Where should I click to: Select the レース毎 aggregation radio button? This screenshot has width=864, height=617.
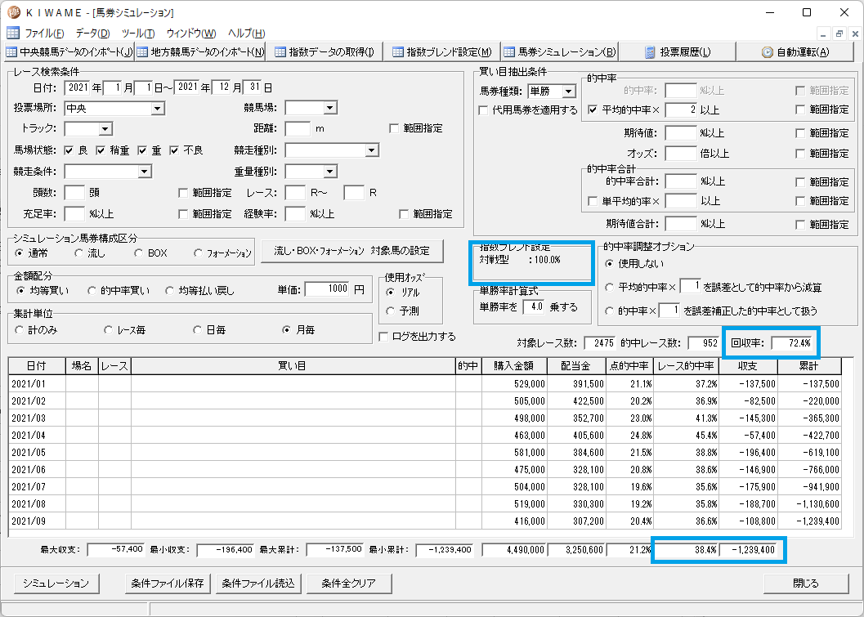click(x=109, y=330)
